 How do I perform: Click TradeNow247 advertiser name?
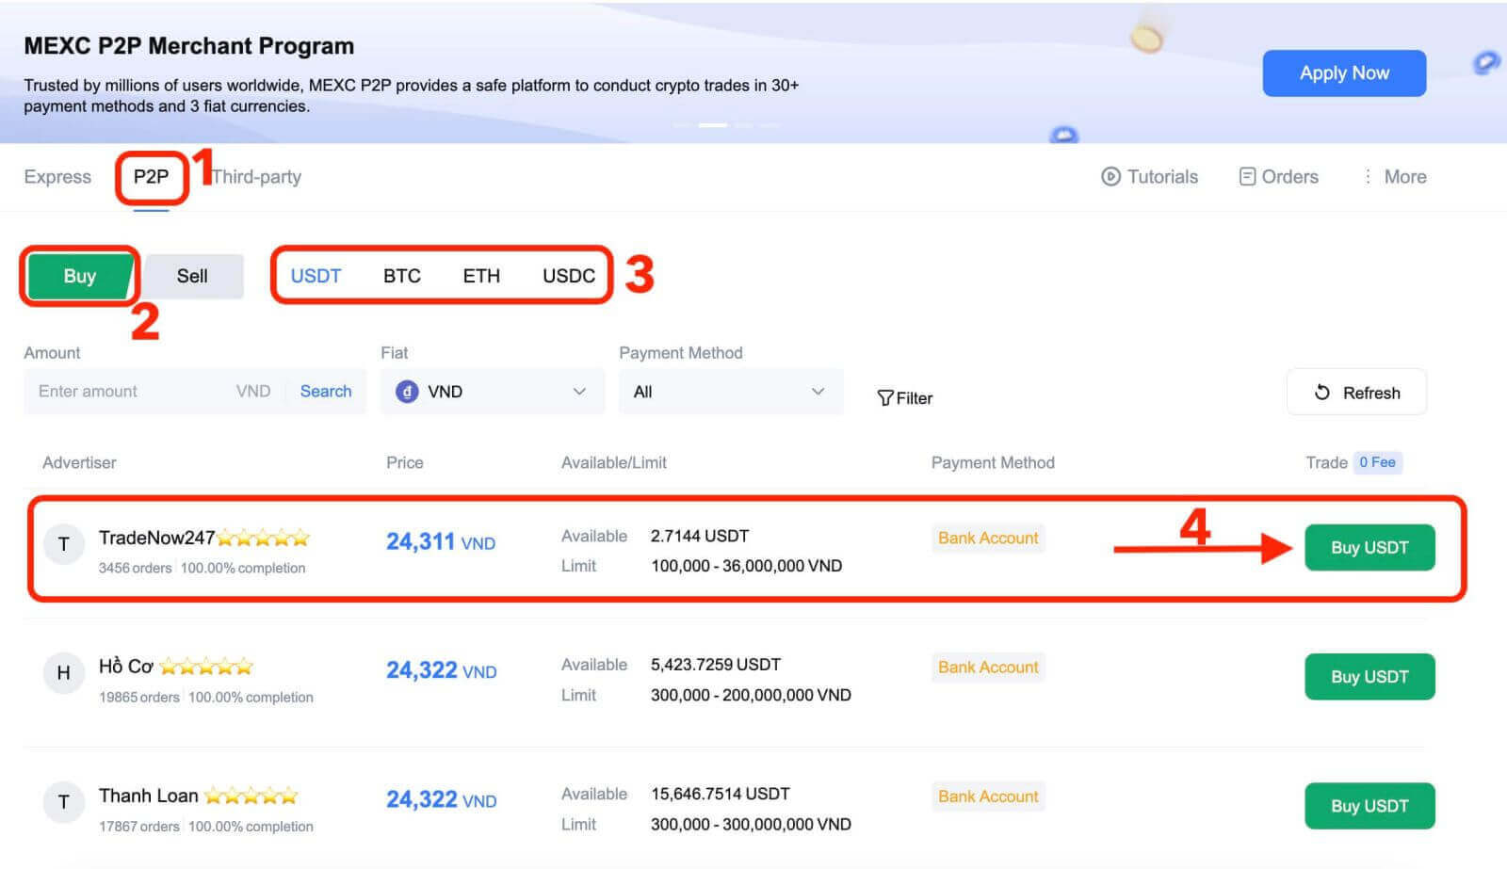156,538
